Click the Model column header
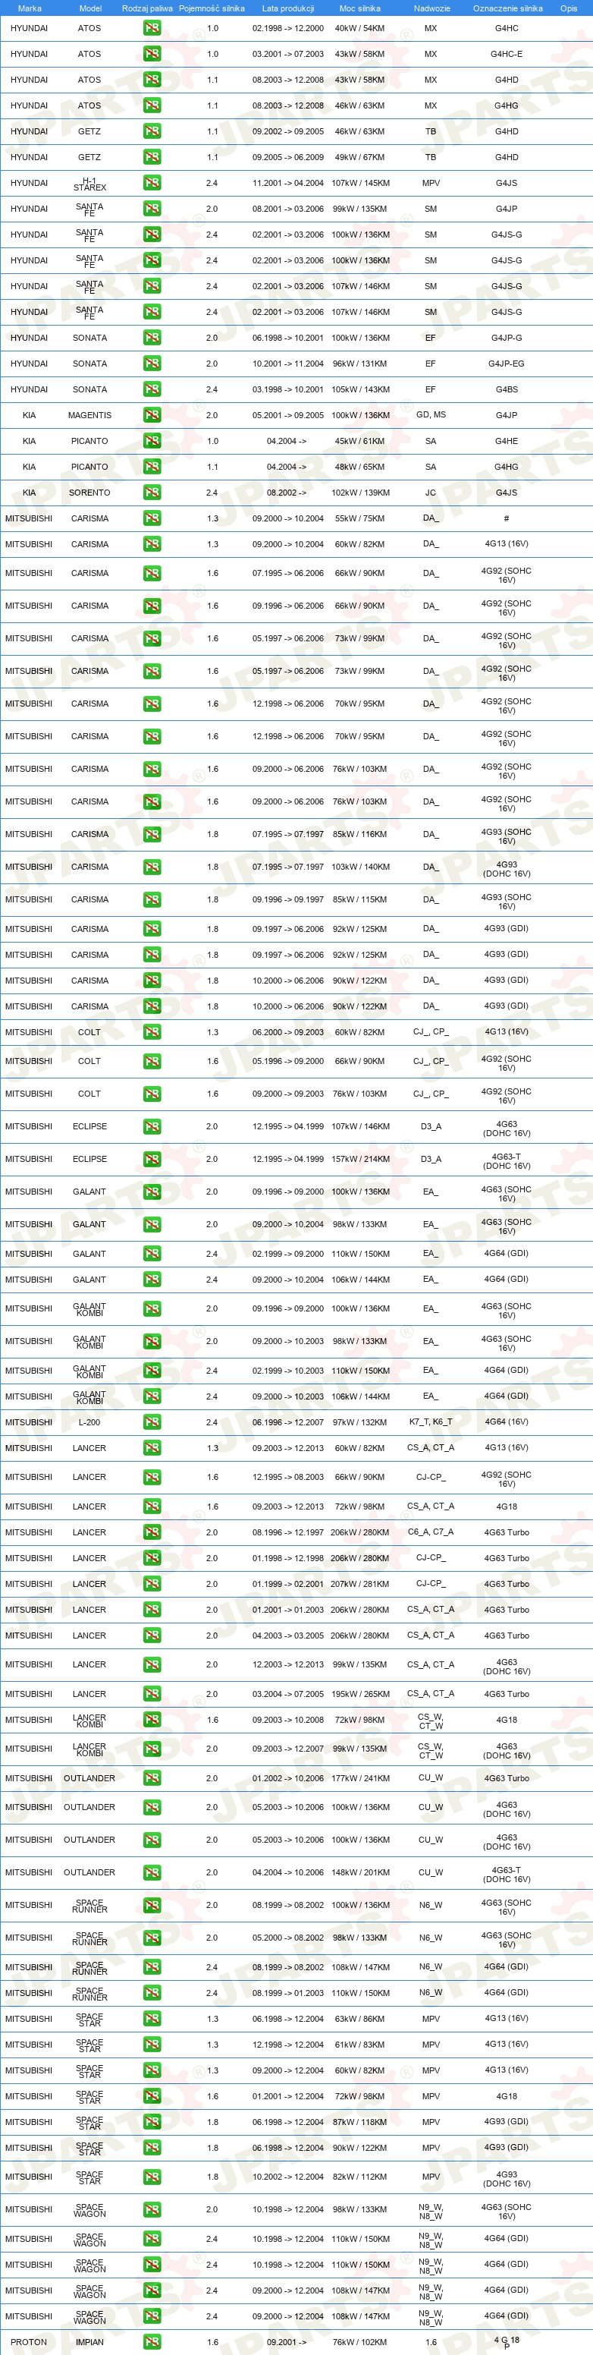The image size is (593, 2355). pos(89,8)
